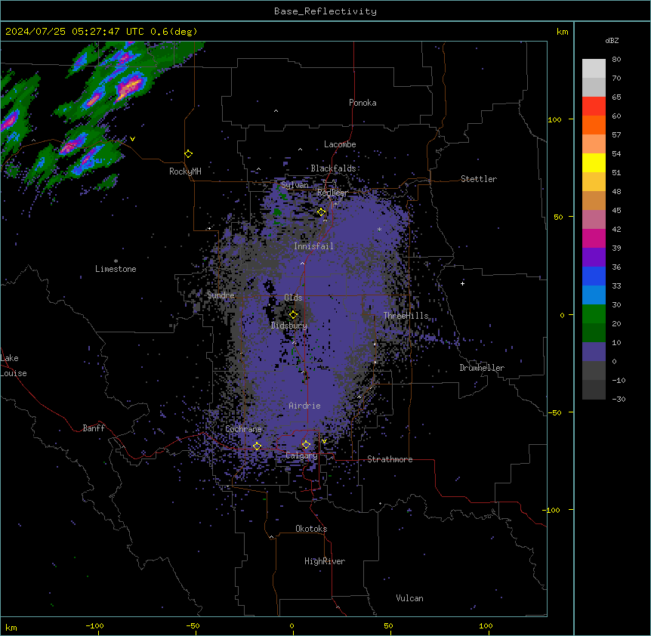Click the magenta storm core north of RockyMH
This screenshot has width=651, height=636.
coord(131,86)
